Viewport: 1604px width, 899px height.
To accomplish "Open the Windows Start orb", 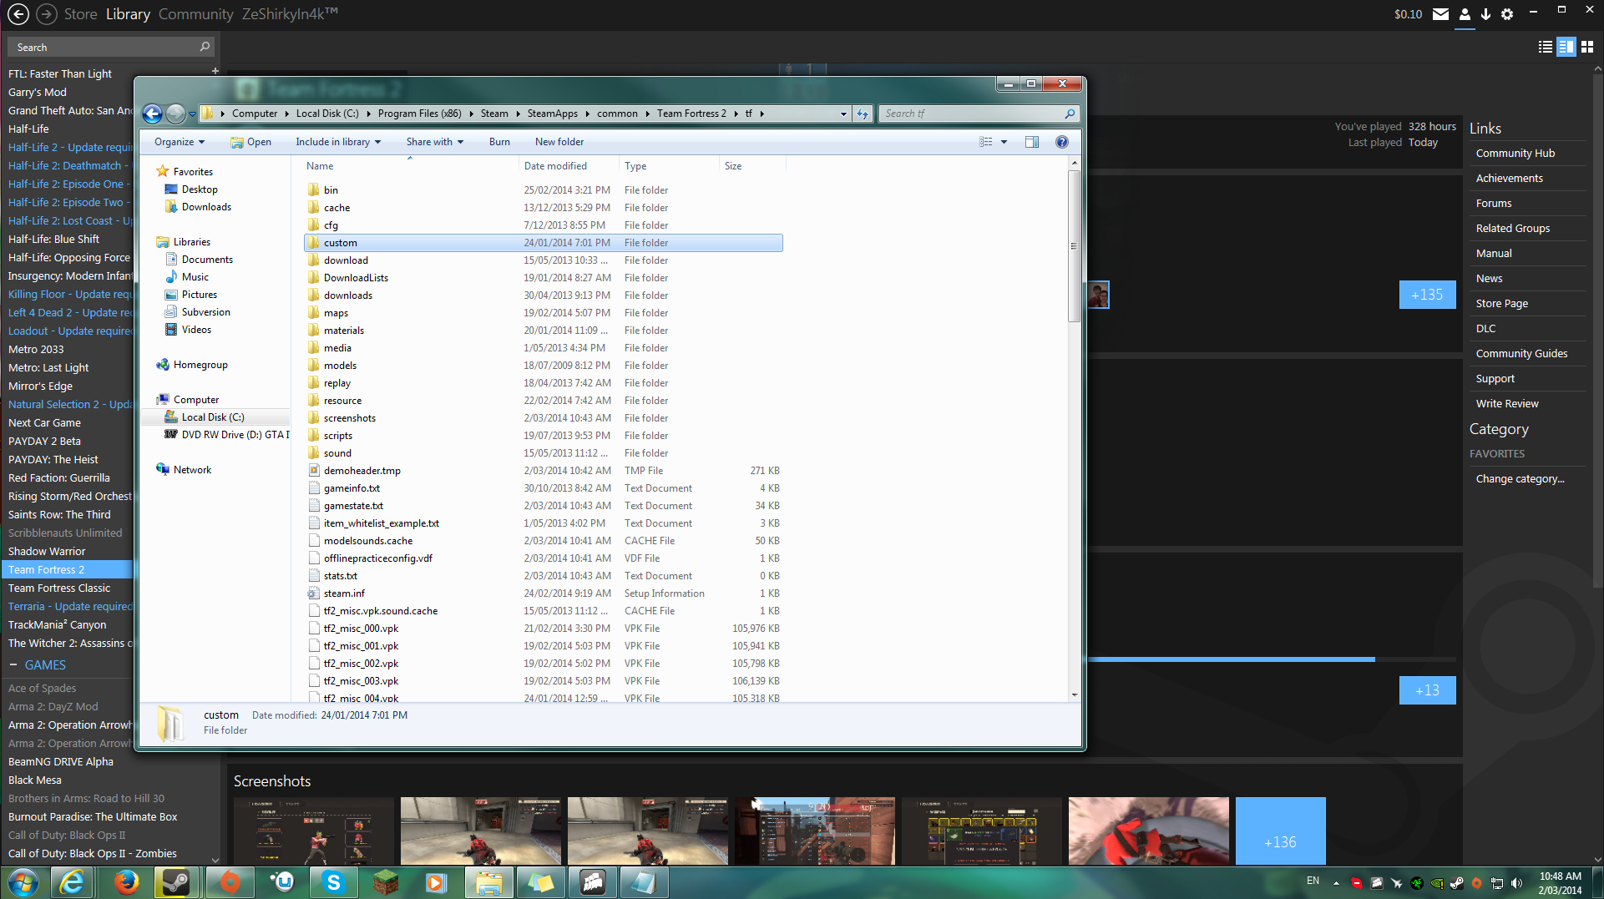I will click(x=23, y=882).
